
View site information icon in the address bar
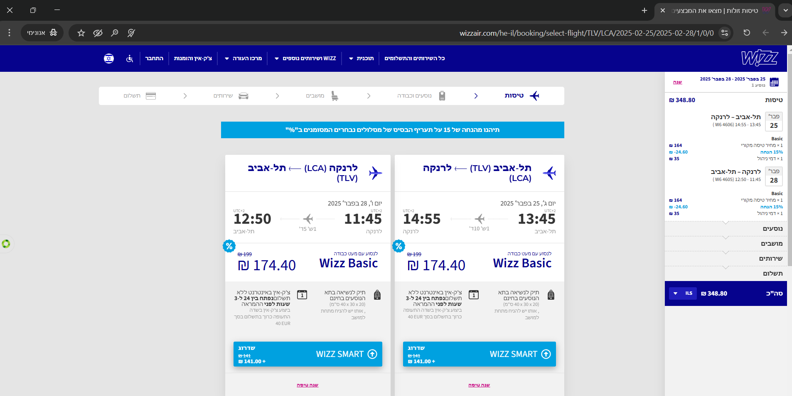[725, 33]
